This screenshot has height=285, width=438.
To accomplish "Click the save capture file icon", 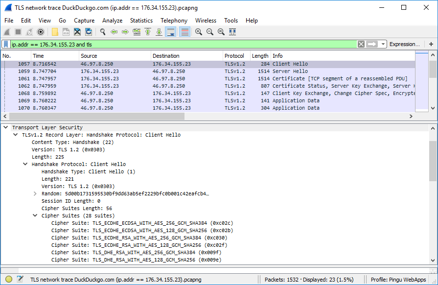I will [66, 32].
